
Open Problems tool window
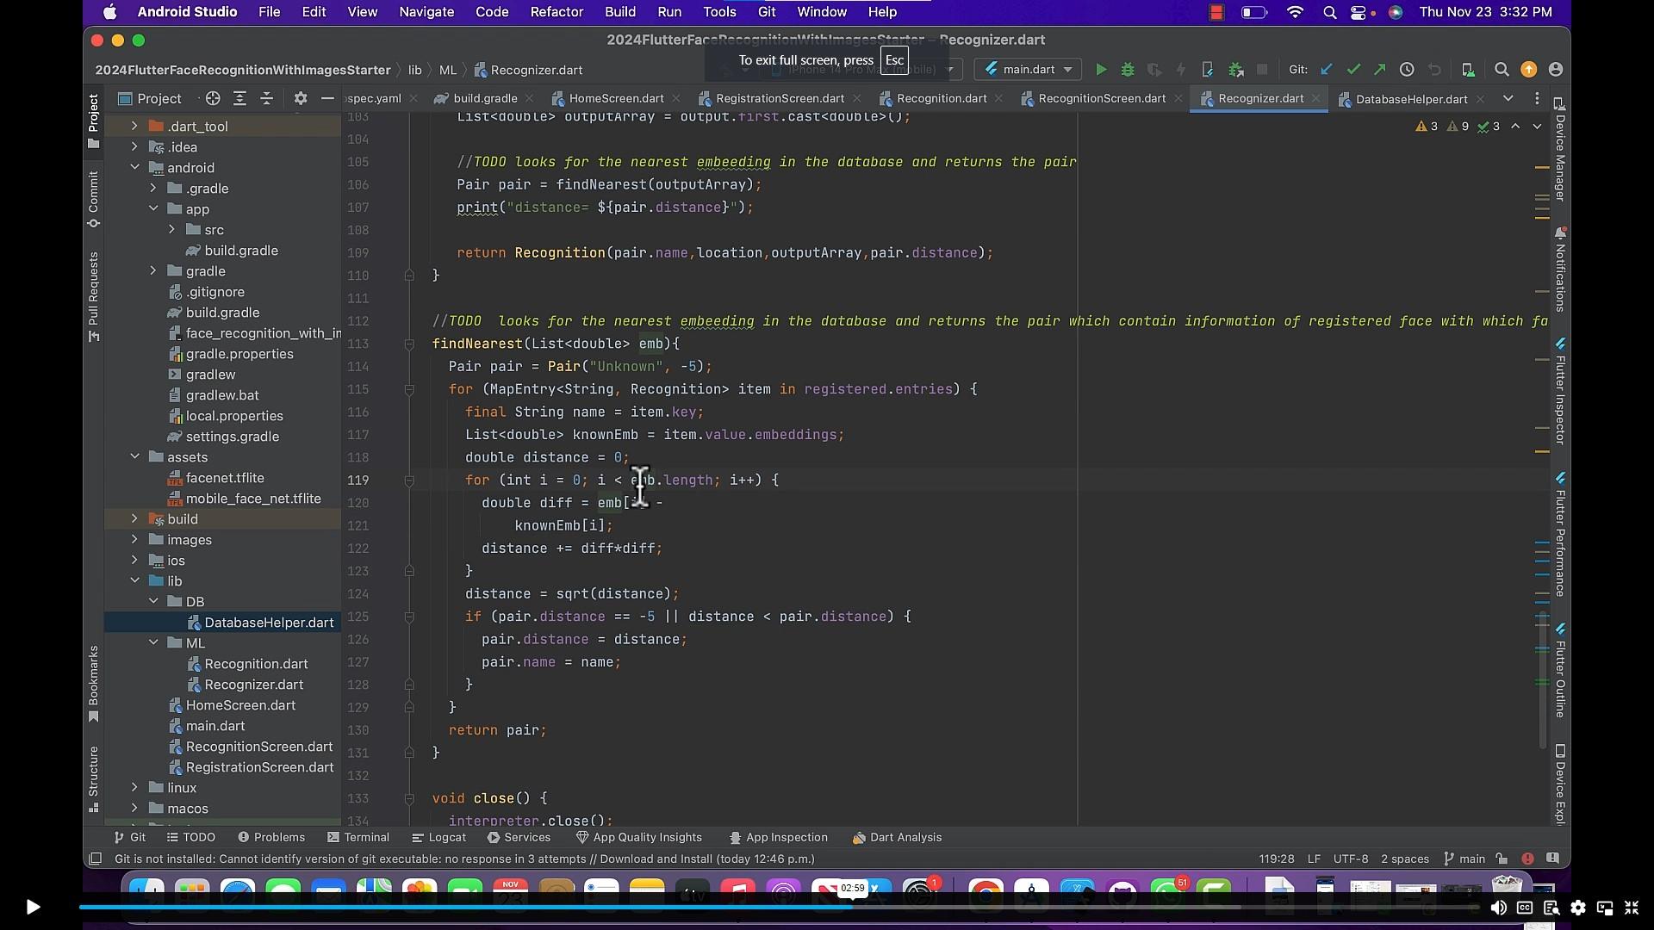click(x=271, y=837)
